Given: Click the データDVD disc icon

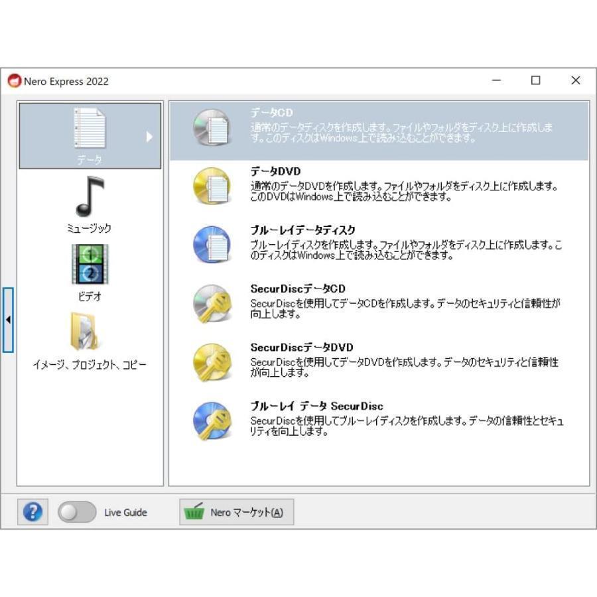Looking at the screenshot, I should tap(211, 186).
